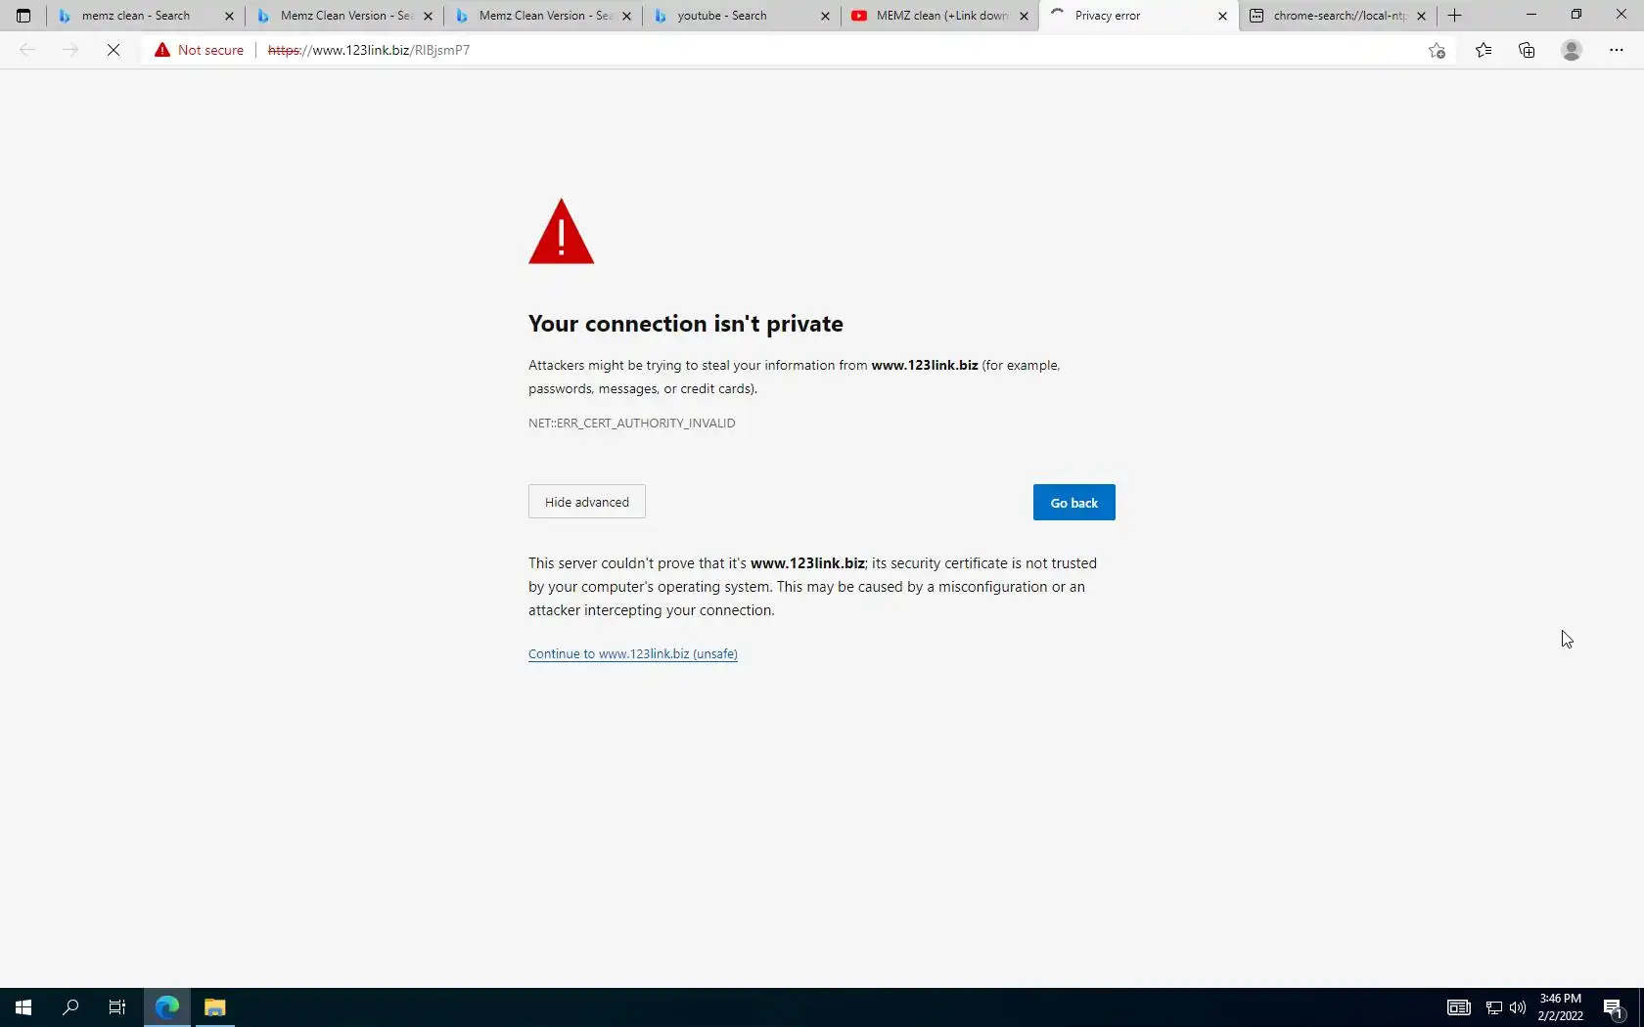
Task: Switch to the 'memz clean - Search' tab
Action: tap(145, 16)
